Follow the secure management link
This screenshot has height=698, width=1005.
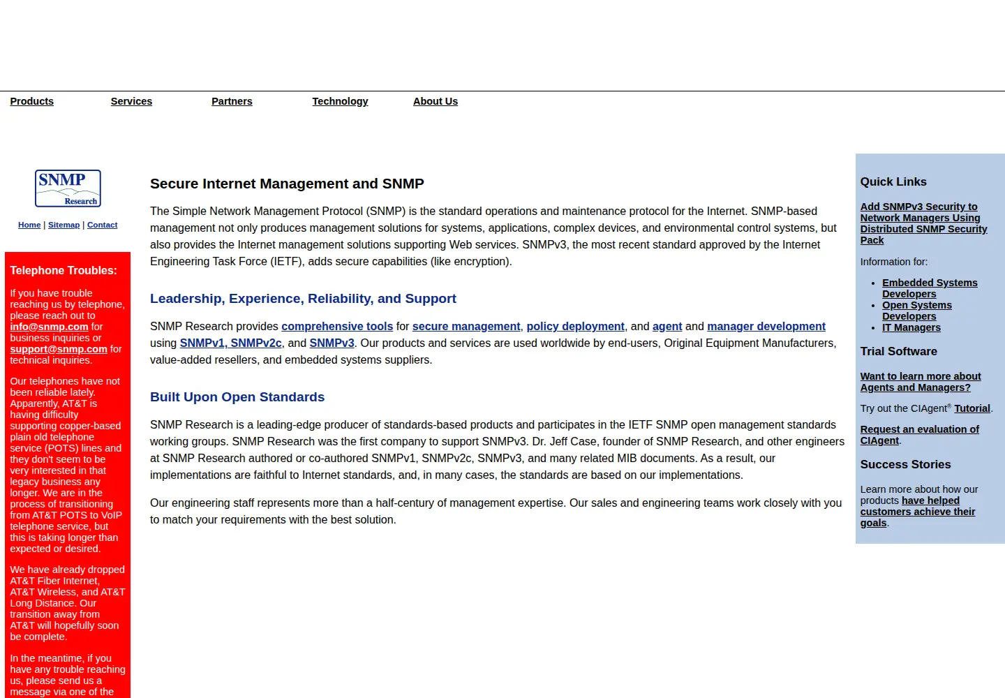click(x=466, y=326)
